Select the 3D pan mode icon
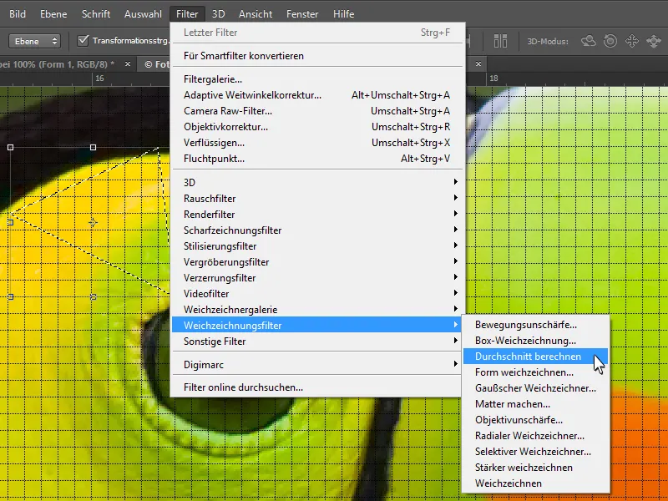The image size is (668, 501). pyautogui.click(x=632, y=41)
